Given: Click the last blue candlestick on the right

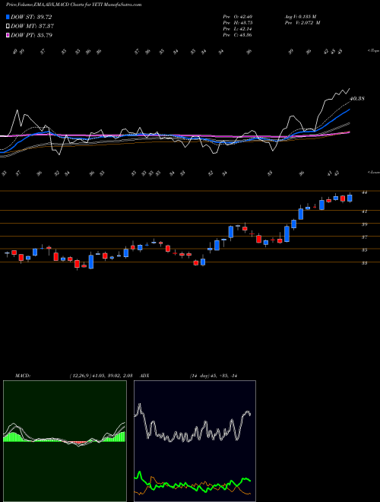Looking at the screenshot, I should (350, 199).
